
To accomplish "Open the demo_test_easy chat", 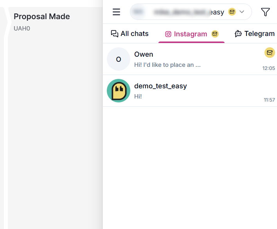I will 190,91.
